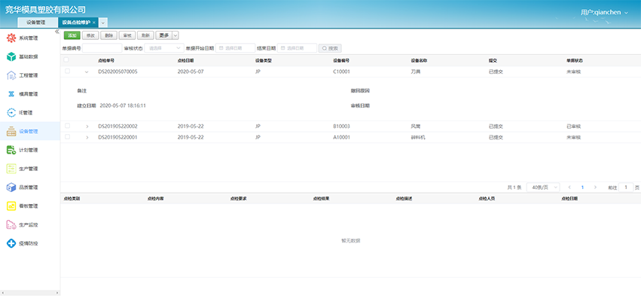Open 设备管理 equipment icon in sidebar
Viewport: 641px width, 296px height.
tap(11, 132)
